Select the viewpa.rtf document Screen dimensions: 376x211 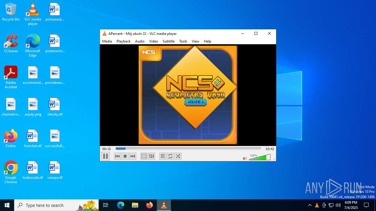click(x=55, y=170)
